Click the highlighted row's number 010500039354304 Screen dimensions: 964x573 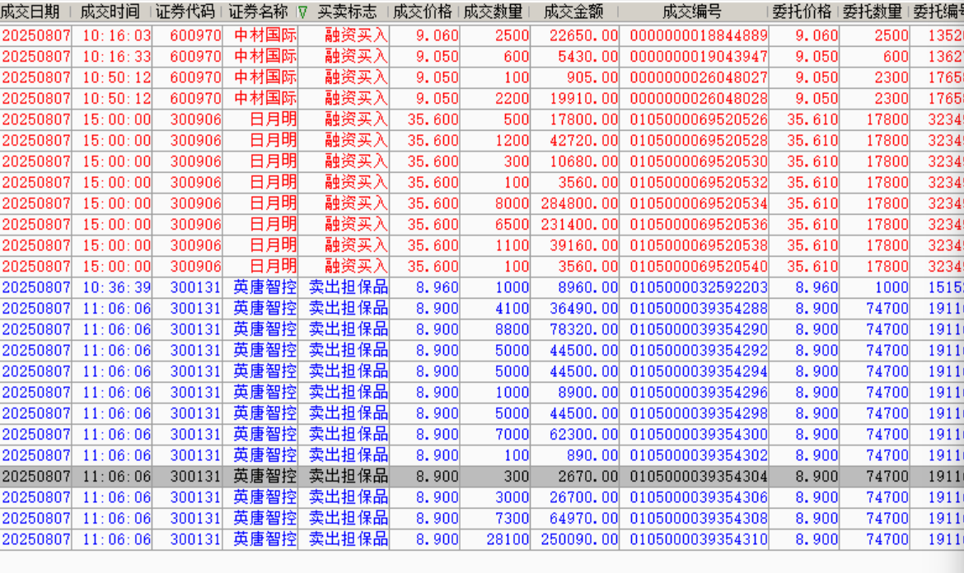(699, 476)
